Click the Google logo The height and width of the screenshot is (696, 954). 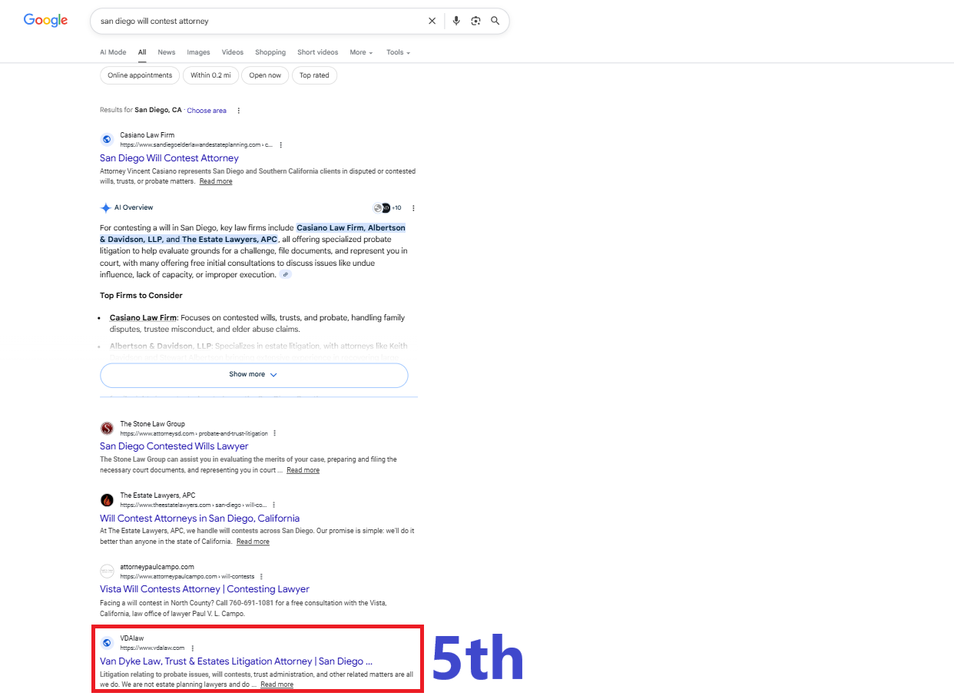tap(45, 20)
